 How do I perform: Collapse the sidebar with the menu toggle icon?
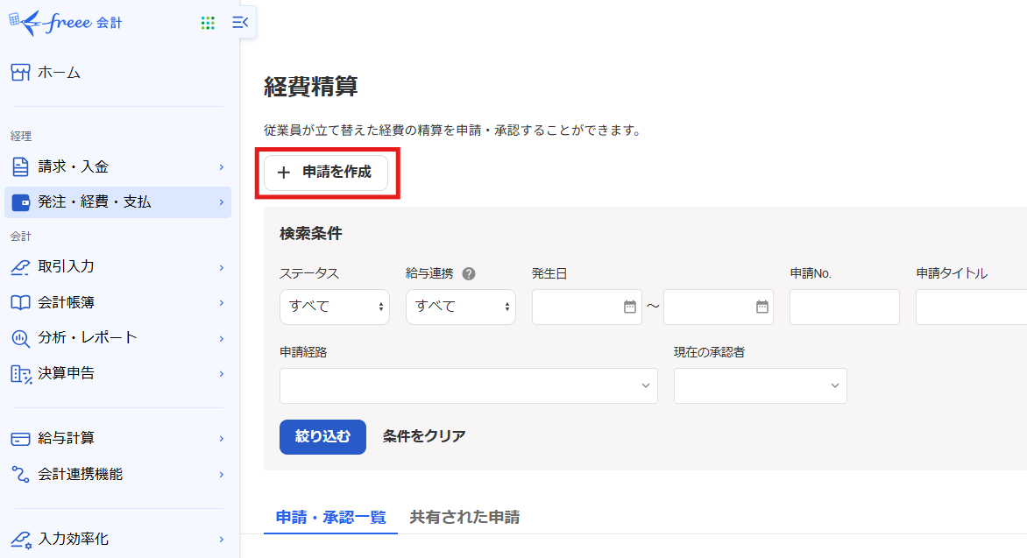coord(240,23)
